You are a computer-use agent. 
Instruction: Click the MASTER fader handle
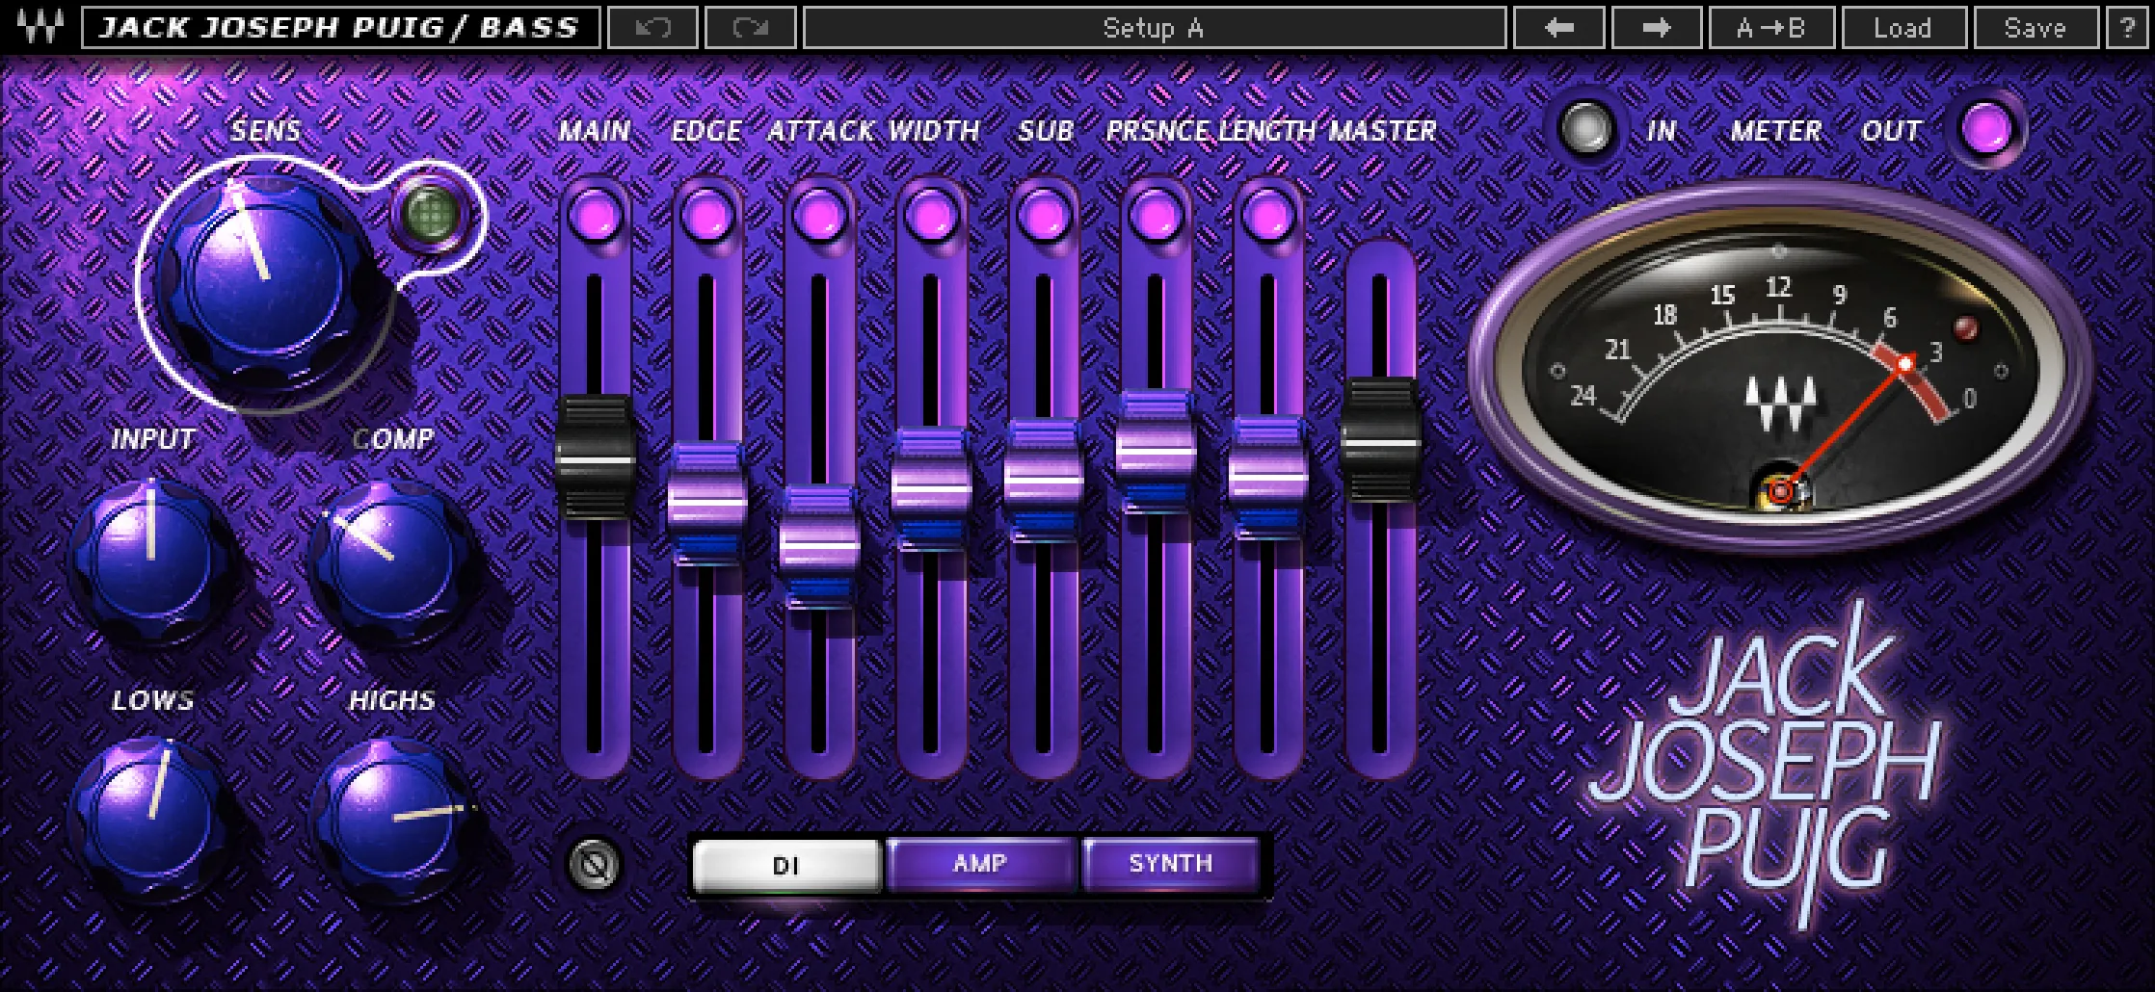(x=1379, y=441)
